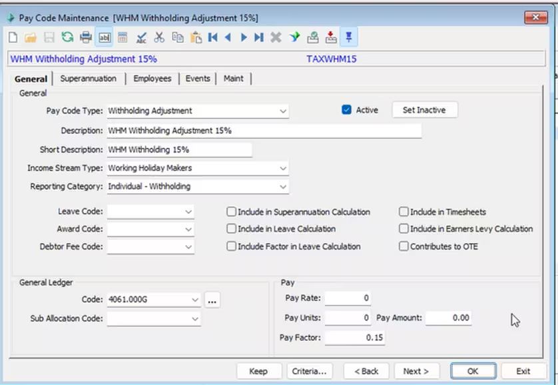The height and width of the screenshot is (385, 558).
Task: Open the Income Stream Type dropdown
Action: click(x=283, y=169)
